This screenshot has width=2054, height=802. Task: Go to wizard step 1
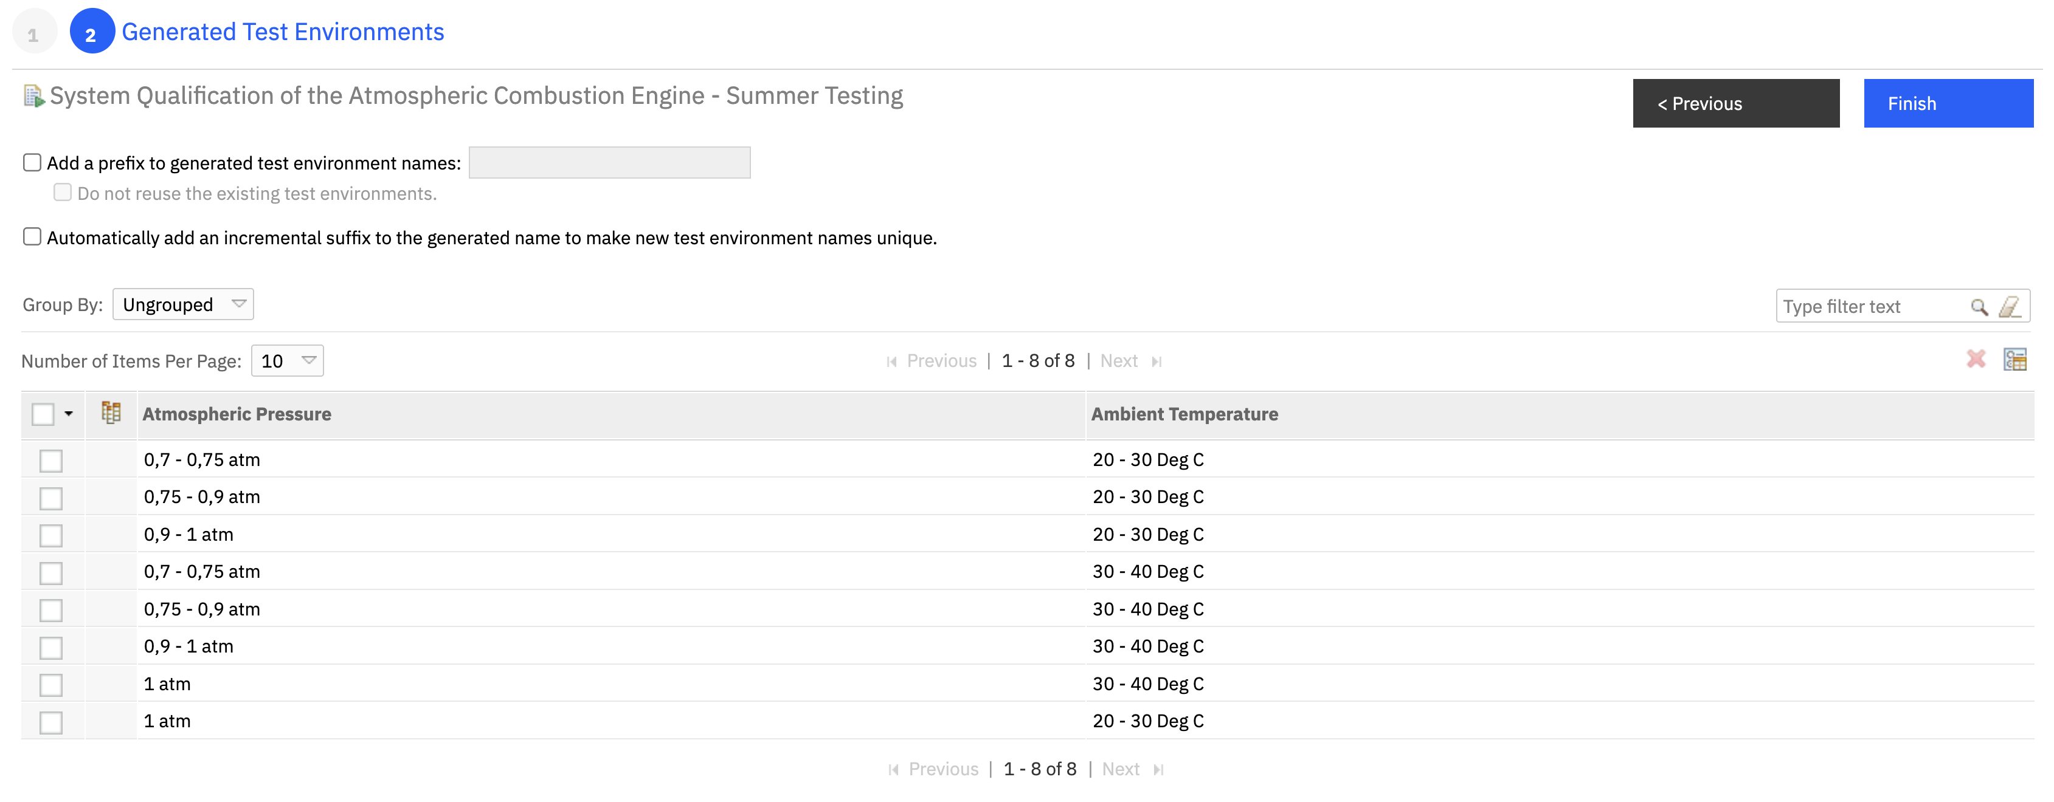click(33, 33)
